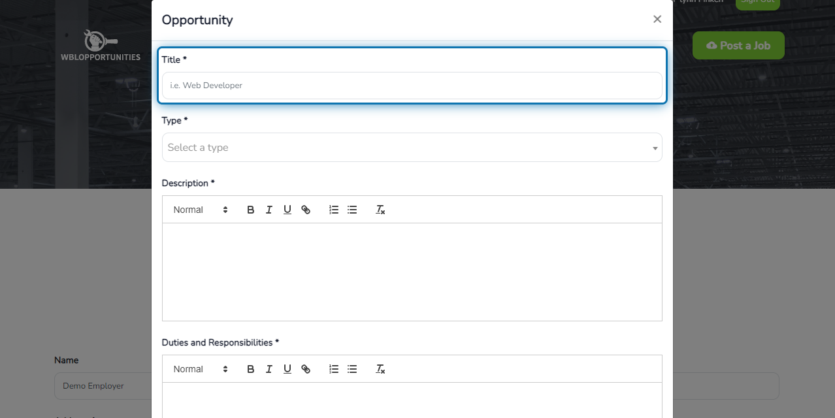The height and width of the screenshot is (418, 835).
Task: Apply bullet list in Description editor
Action: (352, 210)
